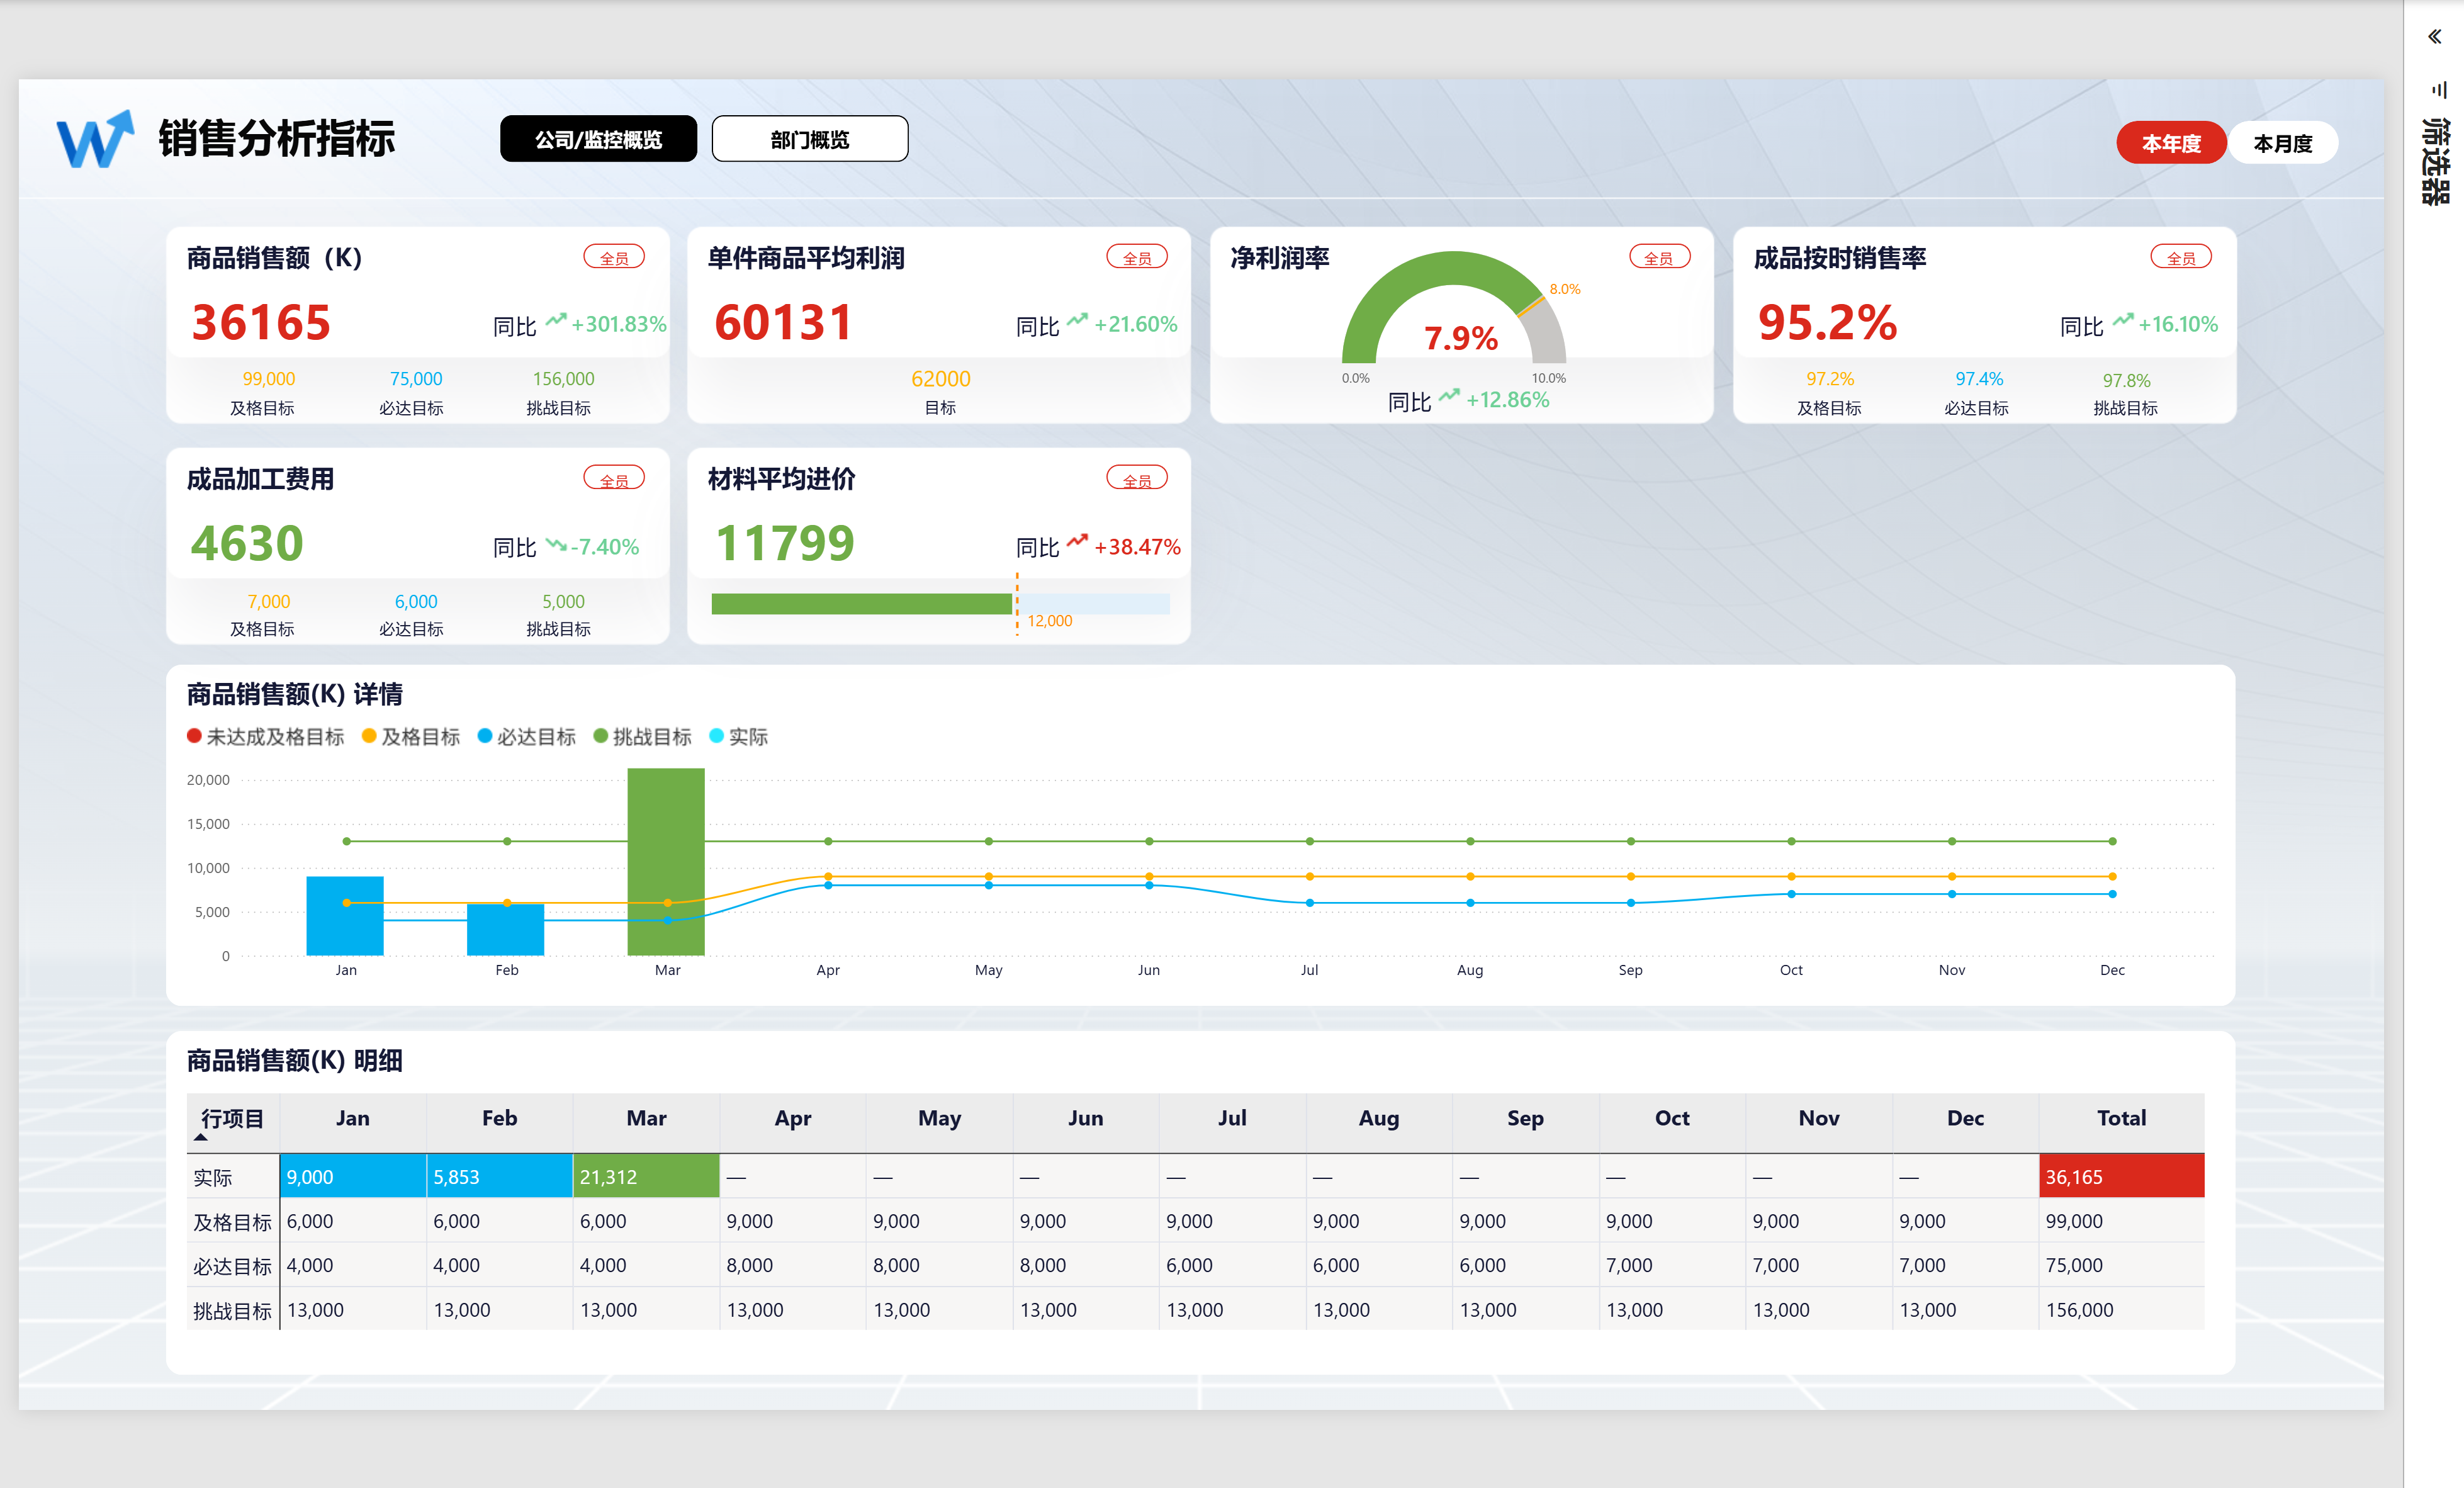2464x1488 pixels.
Task: Expand the collapsed filter pane chevron
Action: click(2434, 37)
